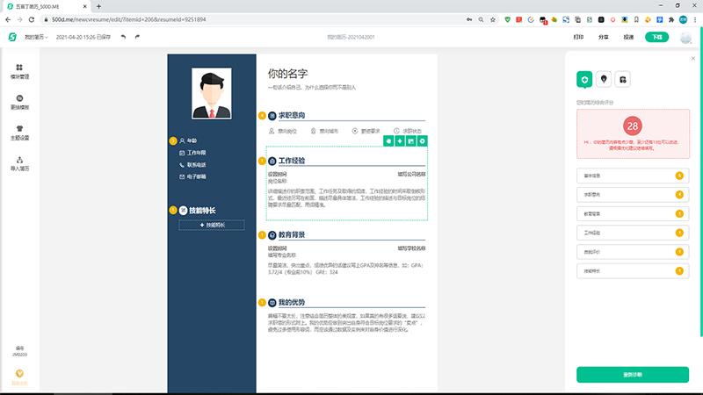Click 分享 share in top menu
Image resolution: width=703 pixels, height=395 pixels.
[x=603, y=37]
